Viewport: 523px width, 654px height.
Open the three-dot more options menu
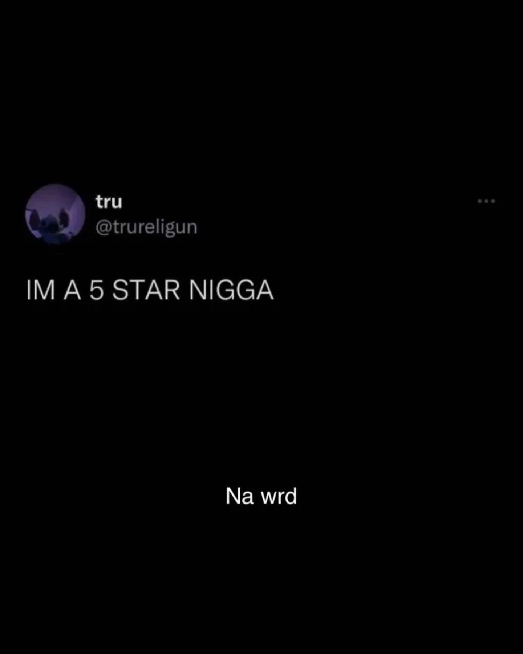[x=486, y=201]
